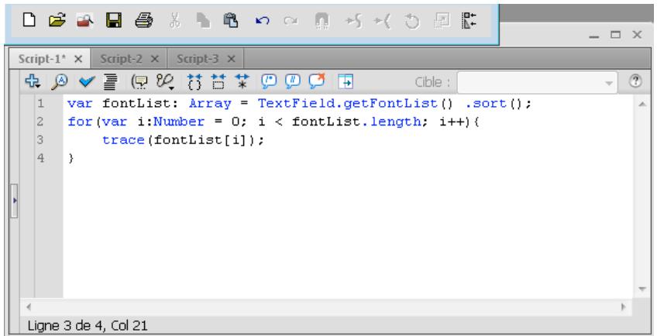Open a file using the folder icon
This screenshot has width=657, height=336.
[x=57, y=19]
